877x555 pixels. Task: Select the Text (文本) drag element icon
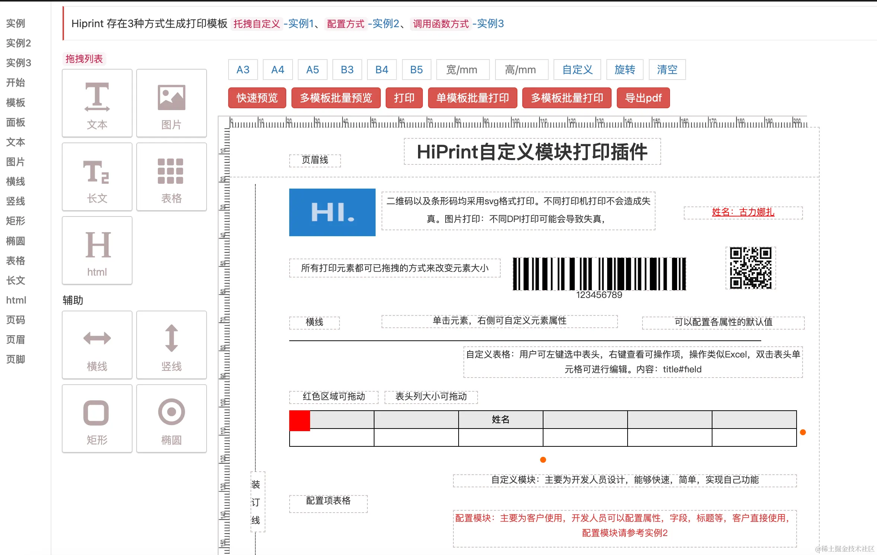click(x=97, y=97)
